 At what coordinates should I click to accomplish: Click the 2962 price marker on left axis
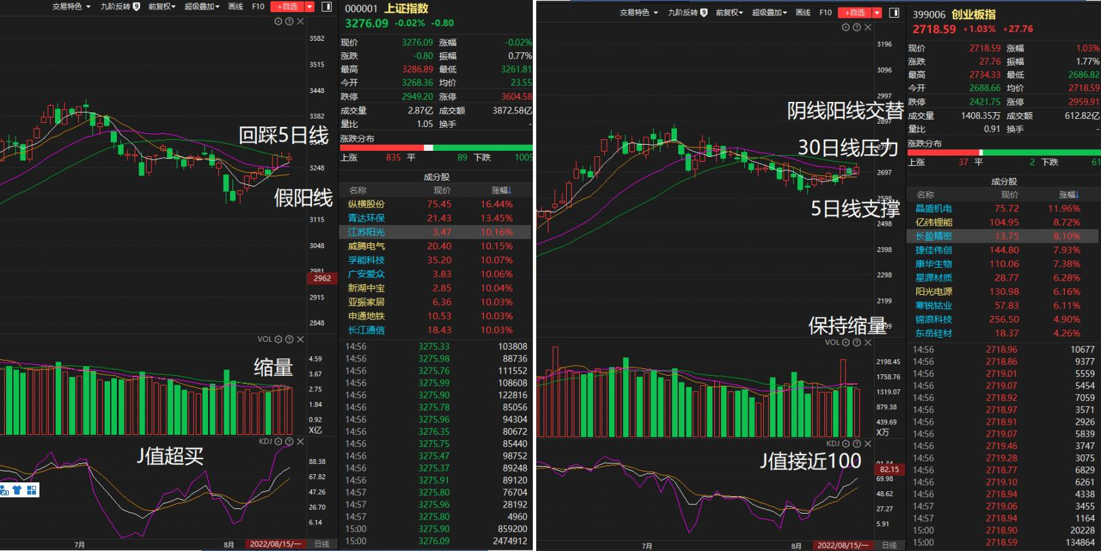tap(322, 278)
